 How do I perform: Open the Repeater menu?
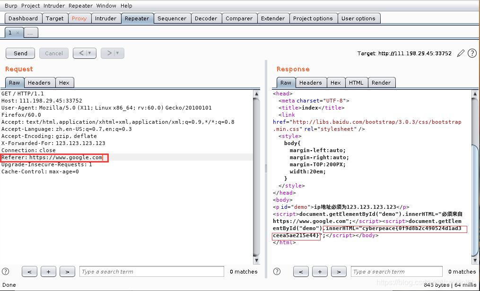pyautogui.click(x=80, y=6)
